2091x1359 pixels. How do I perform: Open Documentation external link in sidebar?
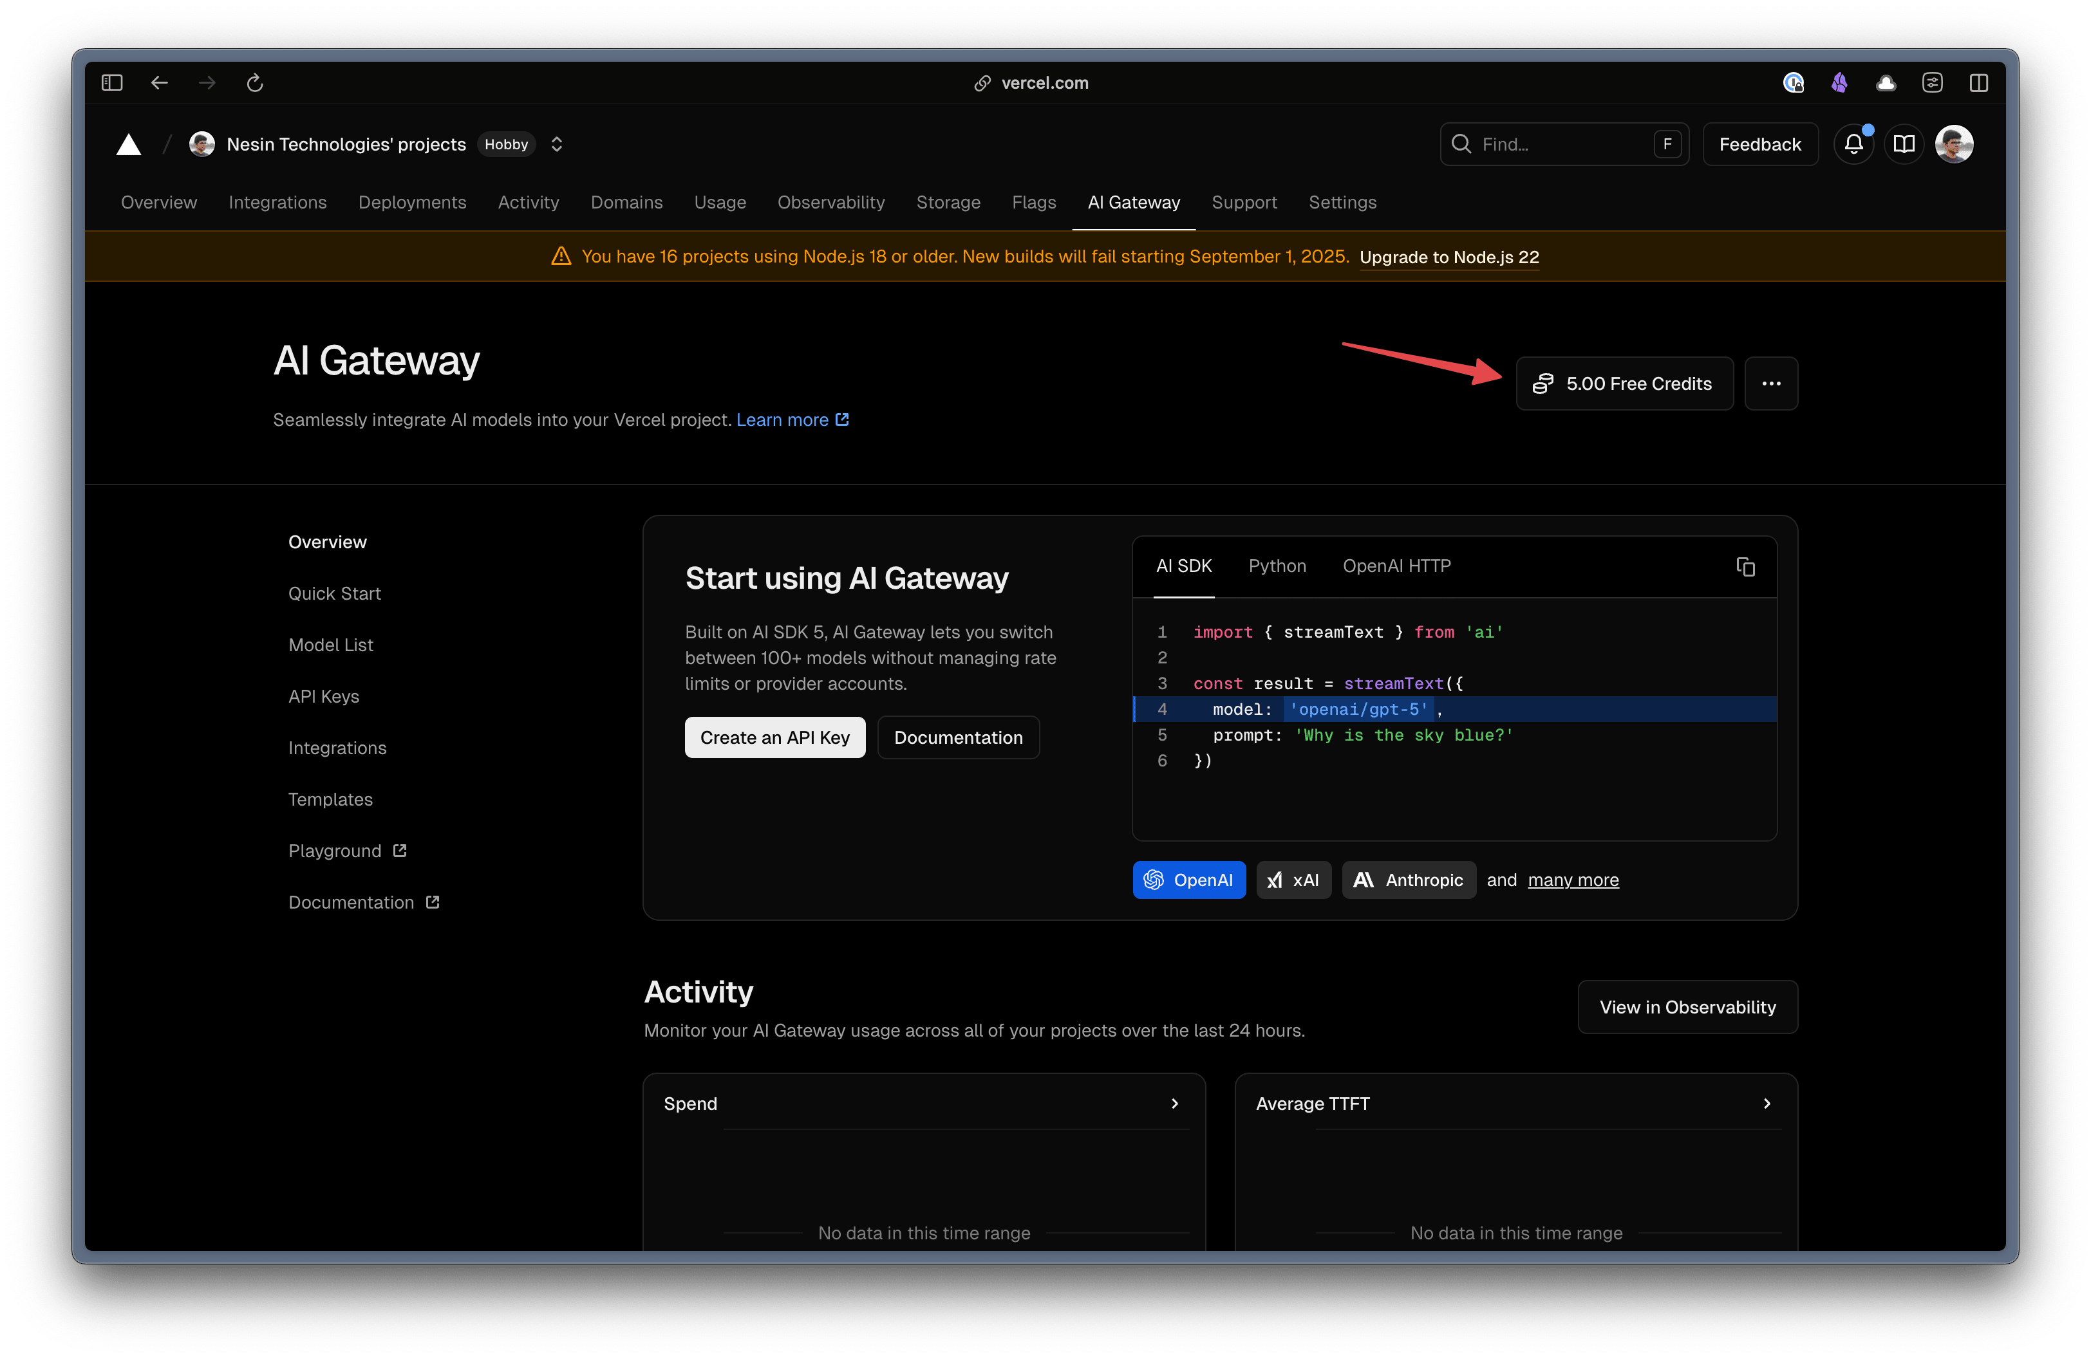point(364,901)
